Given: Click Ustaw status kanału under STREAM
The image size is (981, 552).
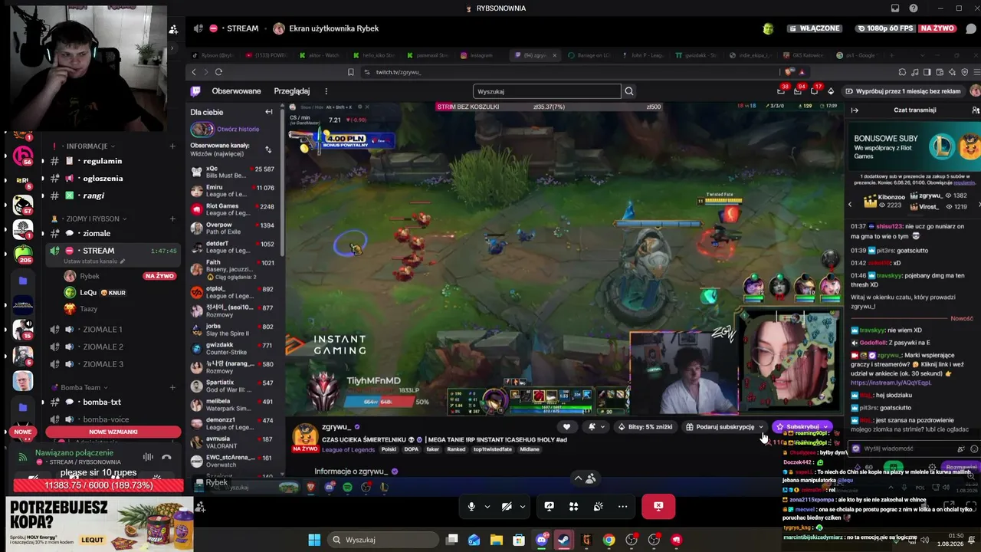Looking at the screenshot, I should click(x=94, y=261).
